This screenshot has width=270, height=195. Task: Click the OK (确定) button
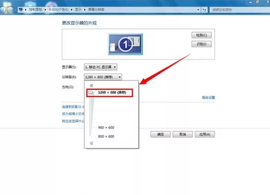pos(160,134)
